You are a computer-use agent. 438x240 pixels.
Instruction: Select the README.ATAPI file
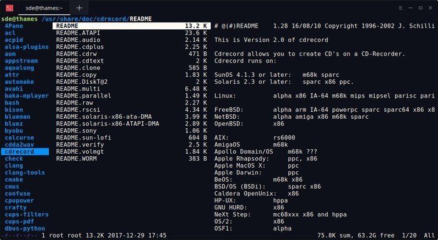(131, 33)
